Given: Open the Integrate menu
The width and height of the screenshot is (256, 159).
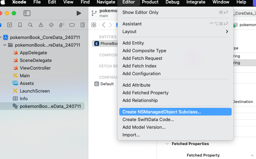Looking at the screenshot, I should click(x=196, y=2).
